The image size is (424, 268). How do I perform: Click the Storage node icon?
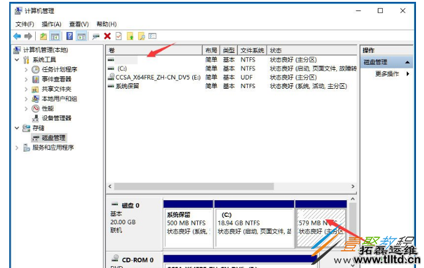(x=26, y=128)
